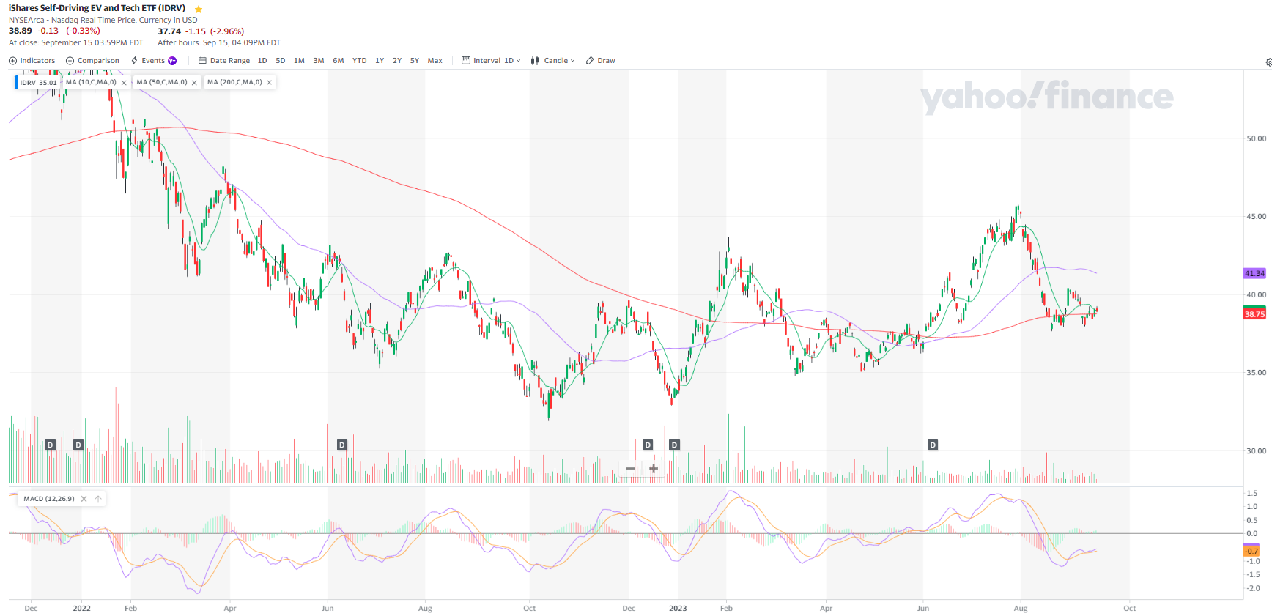Screen dimensions: 1272x616
Task: Zoom in the chart with plus button
Action: 654,468
